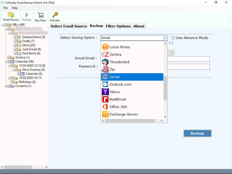Open the Help menu
Viewport: 232px width, 174px height.
click(14, 8)
